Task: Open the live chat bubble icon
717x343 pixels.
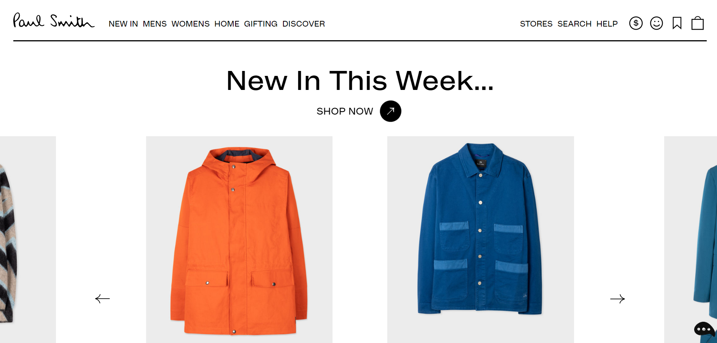Action: tap(704, 329)
